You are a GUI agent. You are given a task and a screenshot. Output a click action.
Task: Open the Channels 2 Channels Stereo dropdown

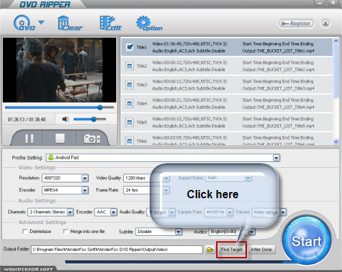(70, 213)
